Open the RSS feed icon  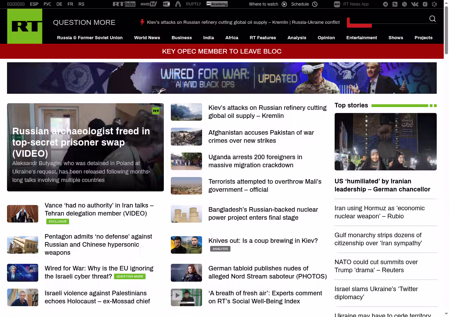[395, 4]
